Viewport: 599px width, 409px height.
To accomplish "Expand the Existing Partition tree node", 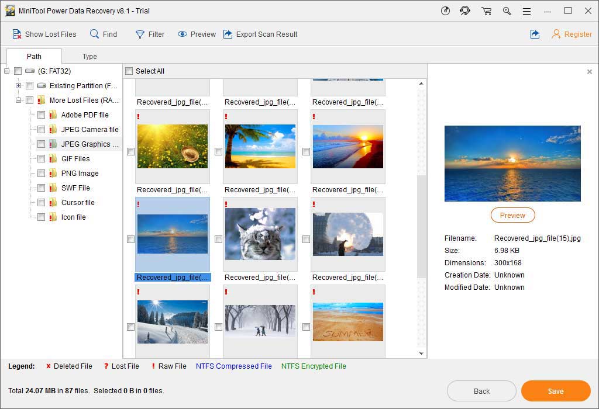I will (18, 86).
